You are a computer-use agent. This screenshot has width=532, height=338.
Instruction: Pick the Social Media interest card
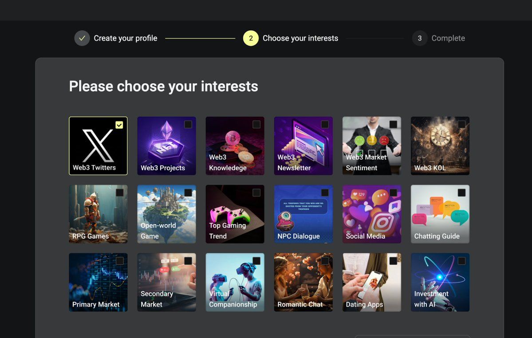[371, 214]
